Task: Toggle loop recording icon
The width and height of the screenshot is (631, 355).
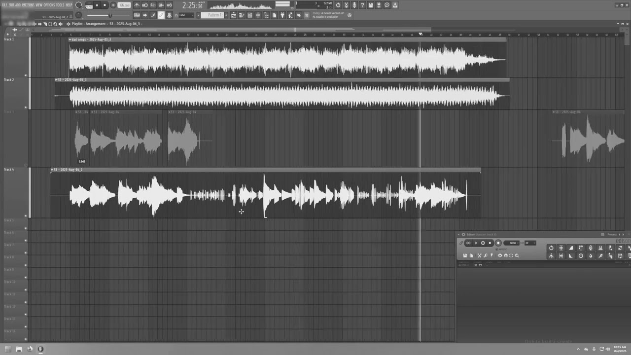Action: click(169, 5)
